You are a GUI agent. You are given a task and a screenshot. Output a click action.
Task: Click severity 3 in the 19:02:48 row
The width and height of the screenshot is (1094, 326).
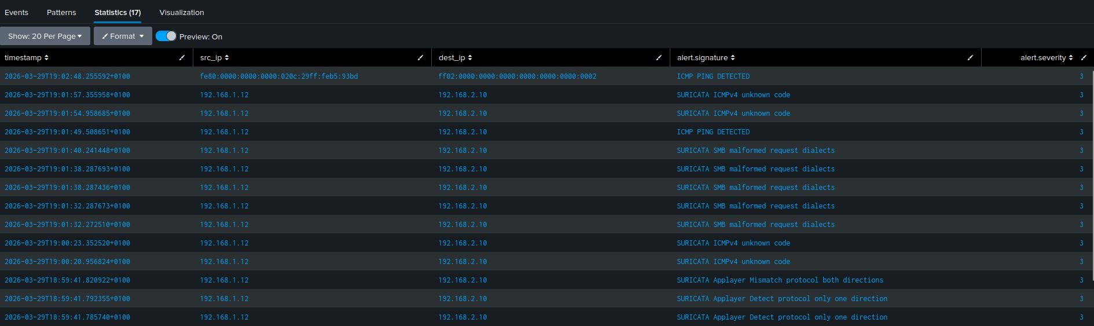click(1081, 76)
